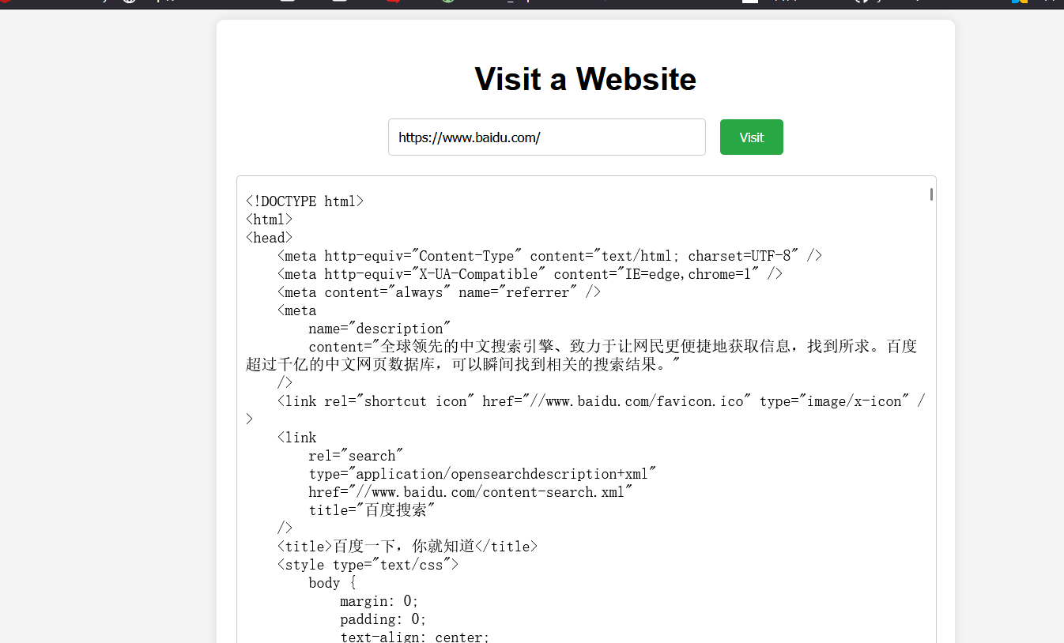Click the rel="search" attribute line

pos(357,456)
